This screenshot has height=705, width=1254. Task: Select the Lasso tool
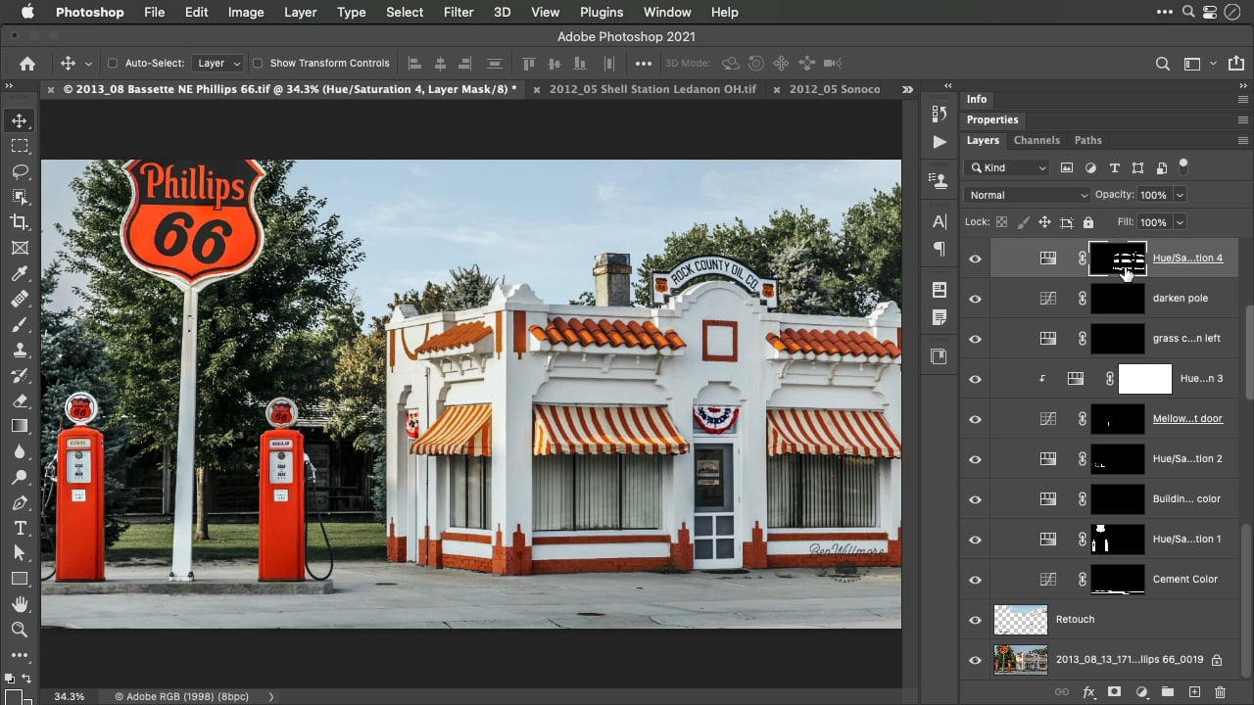[20, 171]
